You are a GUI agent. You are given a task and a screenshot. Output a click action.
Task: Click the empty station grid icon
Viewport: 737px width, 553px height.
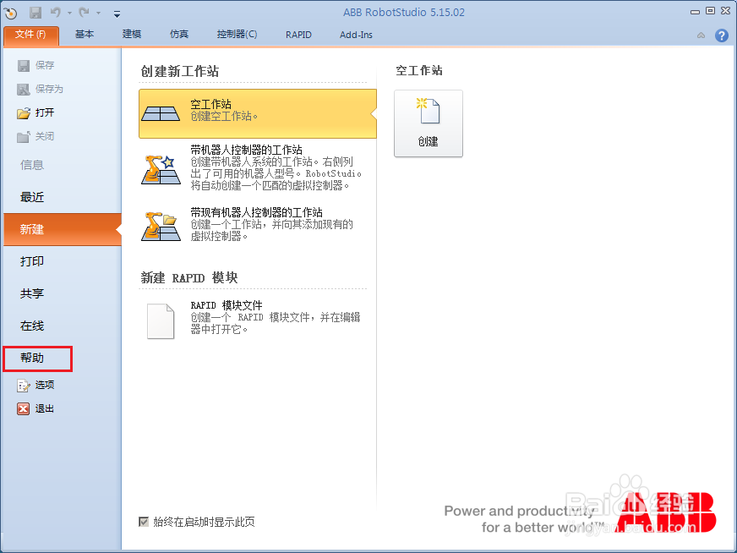[161, 114]
